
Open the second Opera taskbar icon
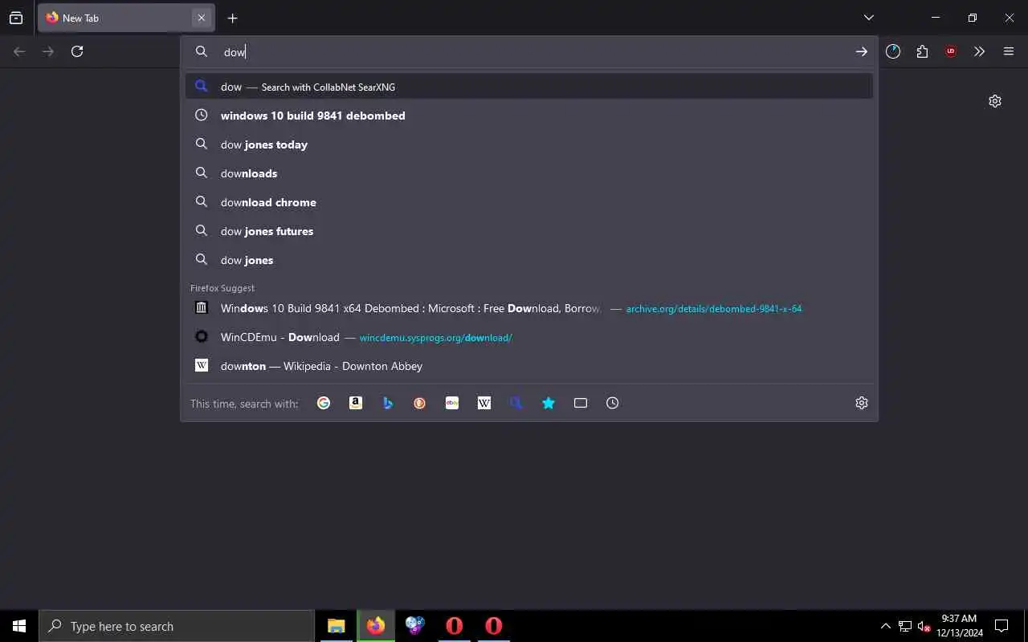click(494, 626)
